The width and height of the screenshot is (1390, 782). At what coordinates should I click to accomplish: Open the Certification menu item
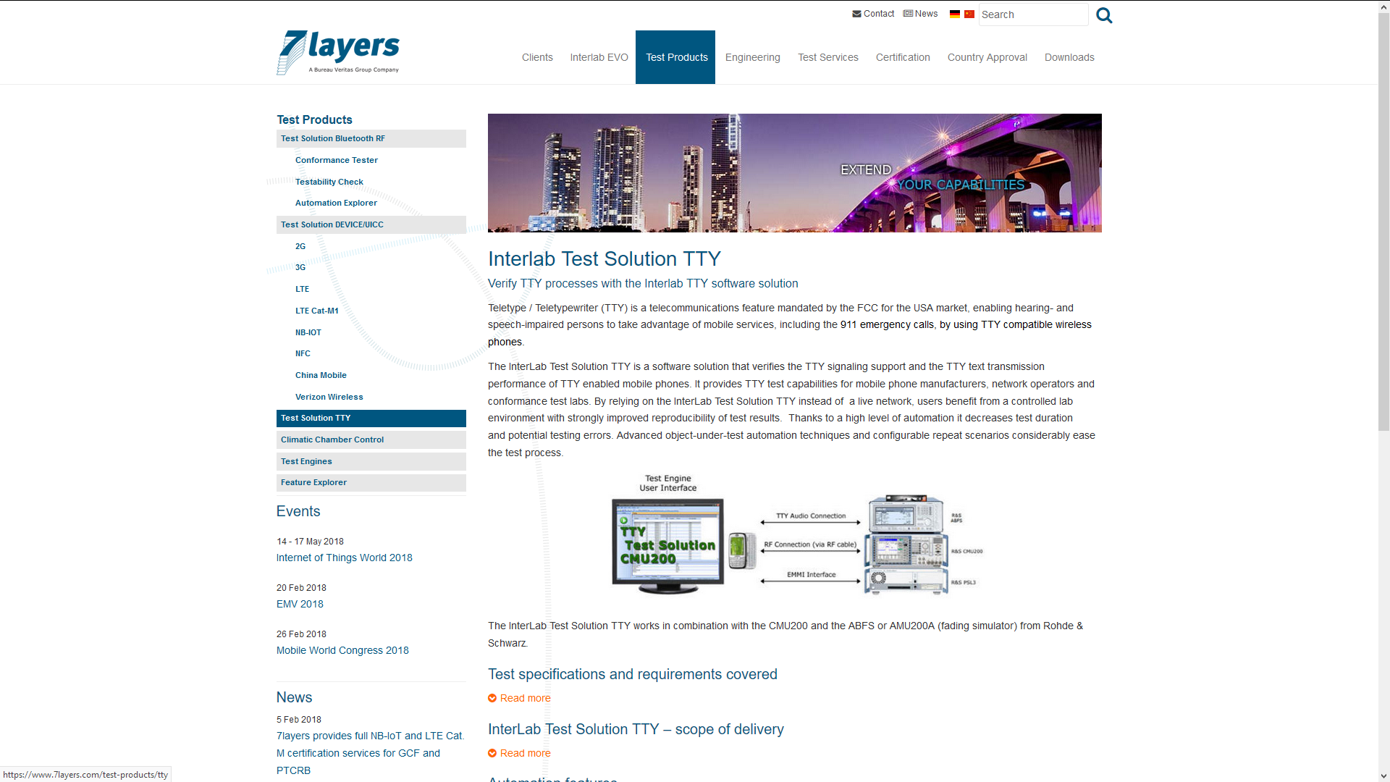click(x=902, y=57)
